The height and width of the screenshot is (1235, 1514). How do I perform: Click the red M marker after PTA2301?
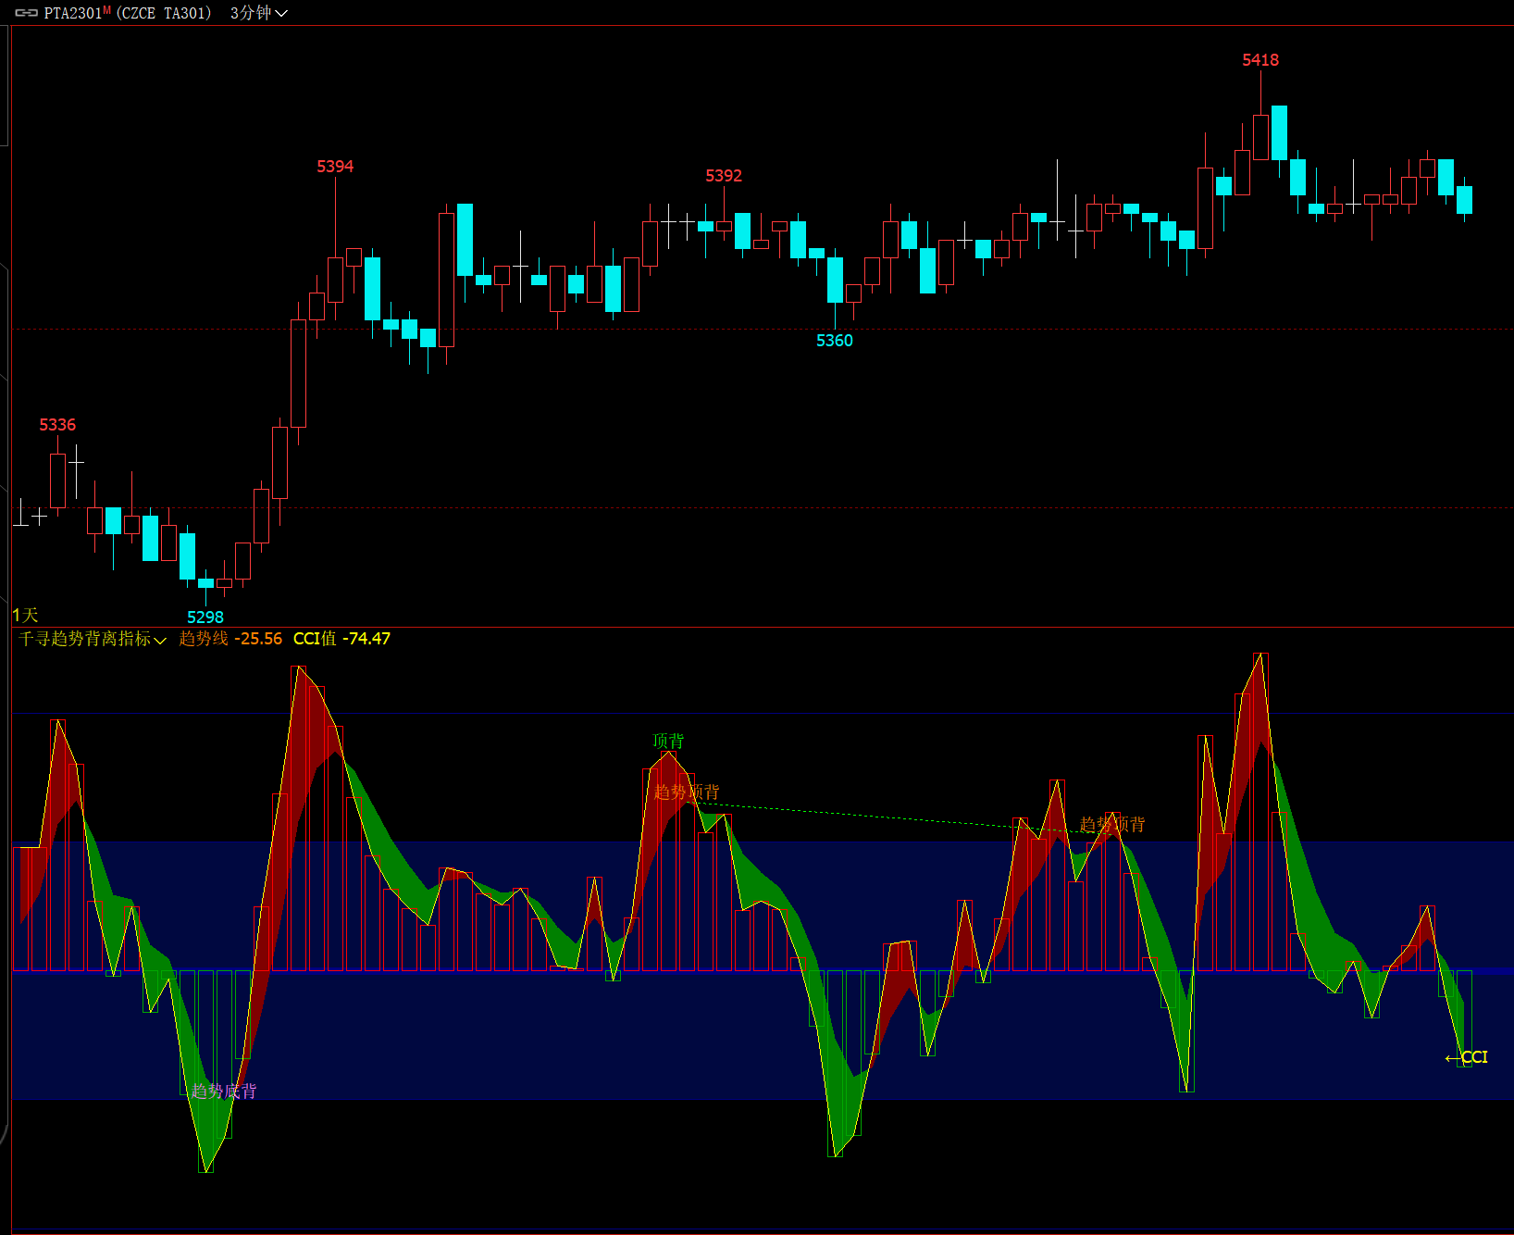pos(107,10)
